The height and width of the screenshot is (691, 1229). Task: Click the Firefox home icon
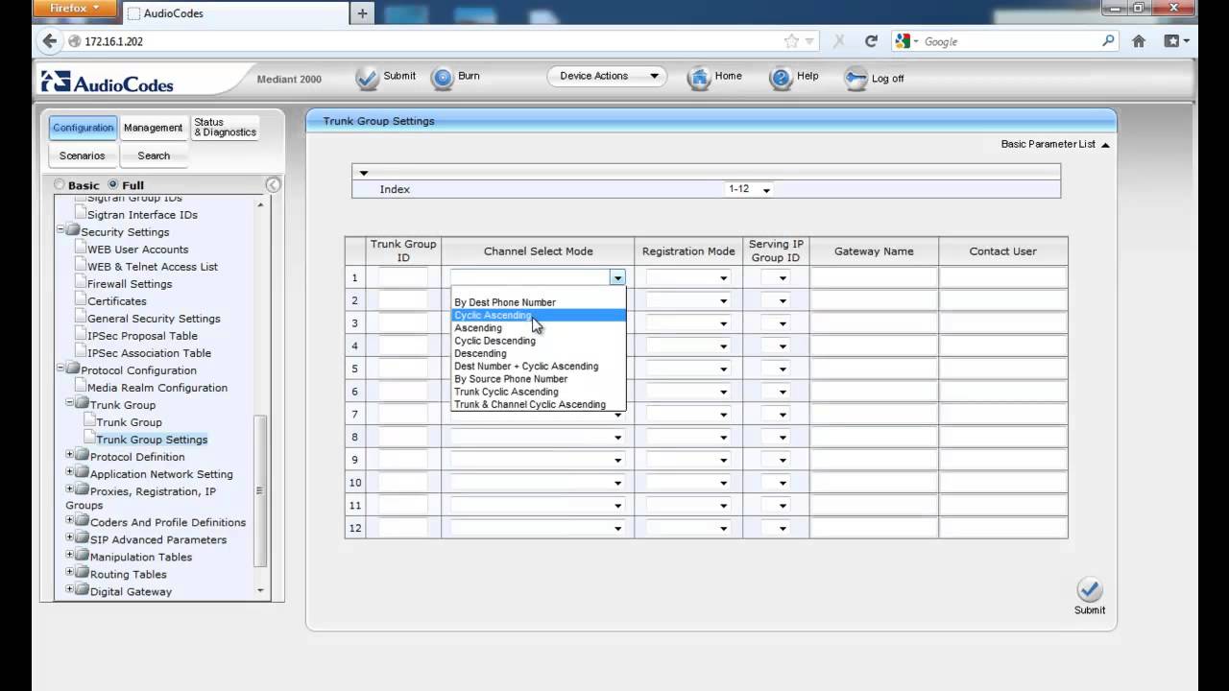tap(1139, 41)
